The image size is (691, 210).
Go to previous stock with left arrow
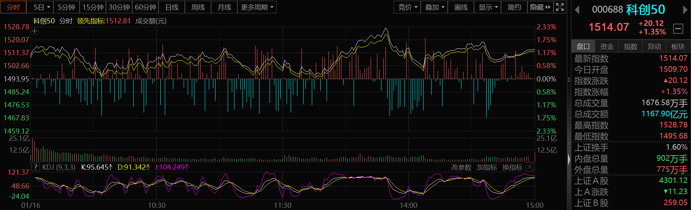(x=577, y=10)
